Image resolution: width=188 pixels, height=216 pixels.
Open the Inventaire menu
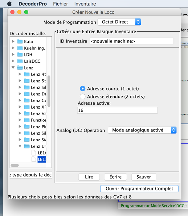(85, 4)
